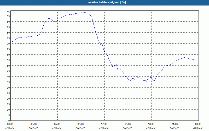The height and width of the screenshot is (131, 209).
Task: Select the '60' y-axis label
Action: click(x=8, y=55)
